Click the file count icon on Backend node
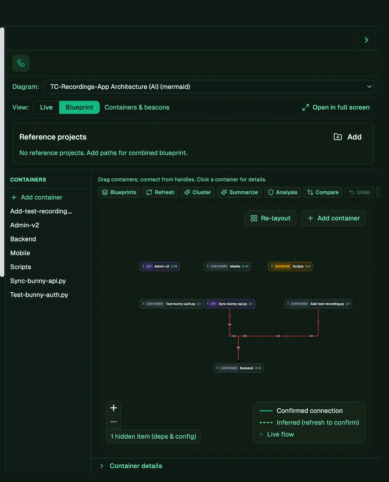 pos(256,368)
